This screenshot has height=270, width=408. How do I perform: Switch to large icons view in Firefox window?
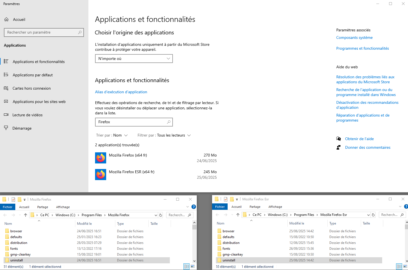pyautogui.click(x=193, y=266)
